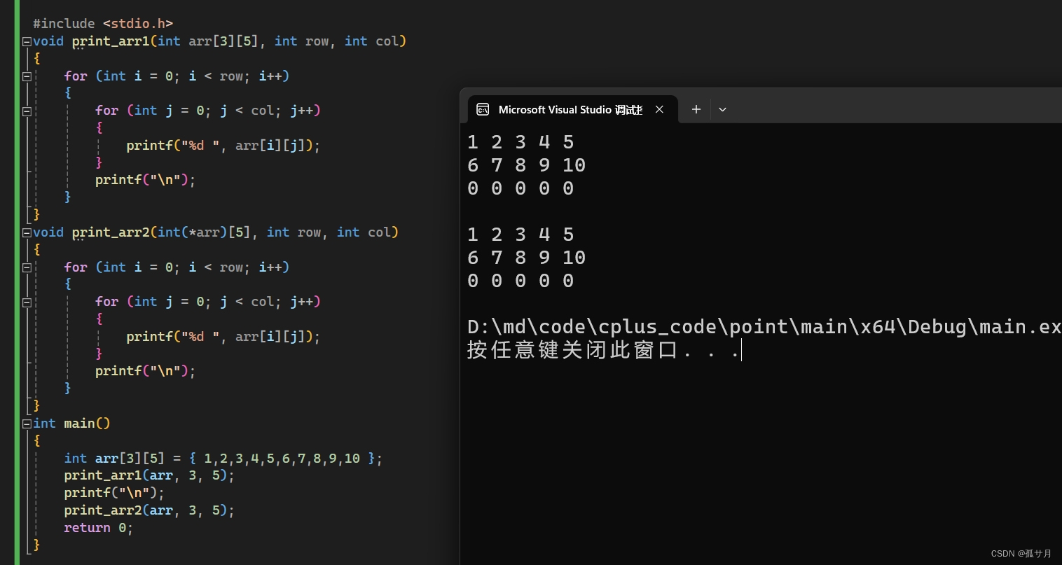Collapse the print_arr1 function fold marker
This screenshot has height=565, width=1062.
click(x=27, y=41)
